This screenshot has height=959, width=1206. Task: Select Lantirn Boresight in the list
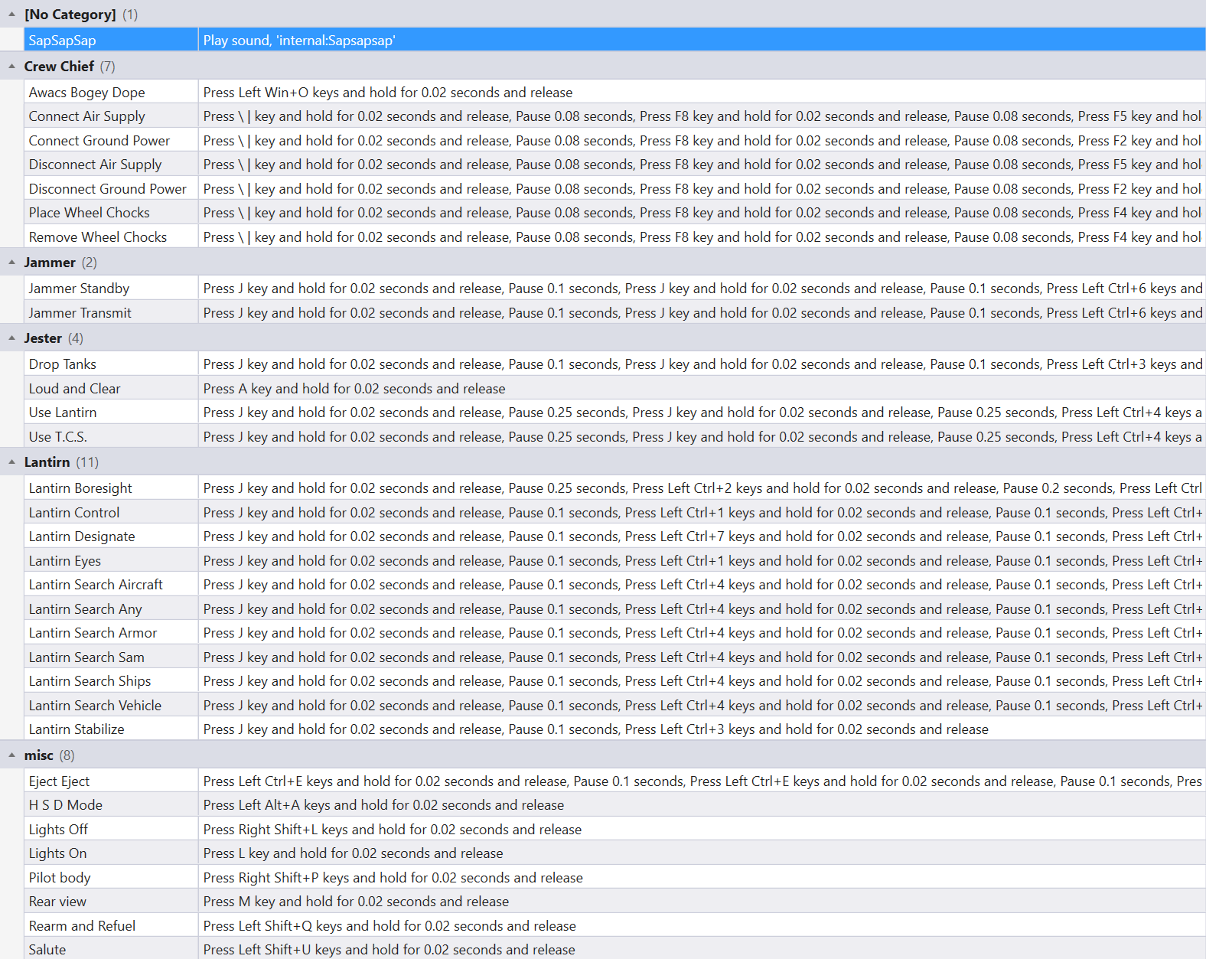tap(80, 488)
